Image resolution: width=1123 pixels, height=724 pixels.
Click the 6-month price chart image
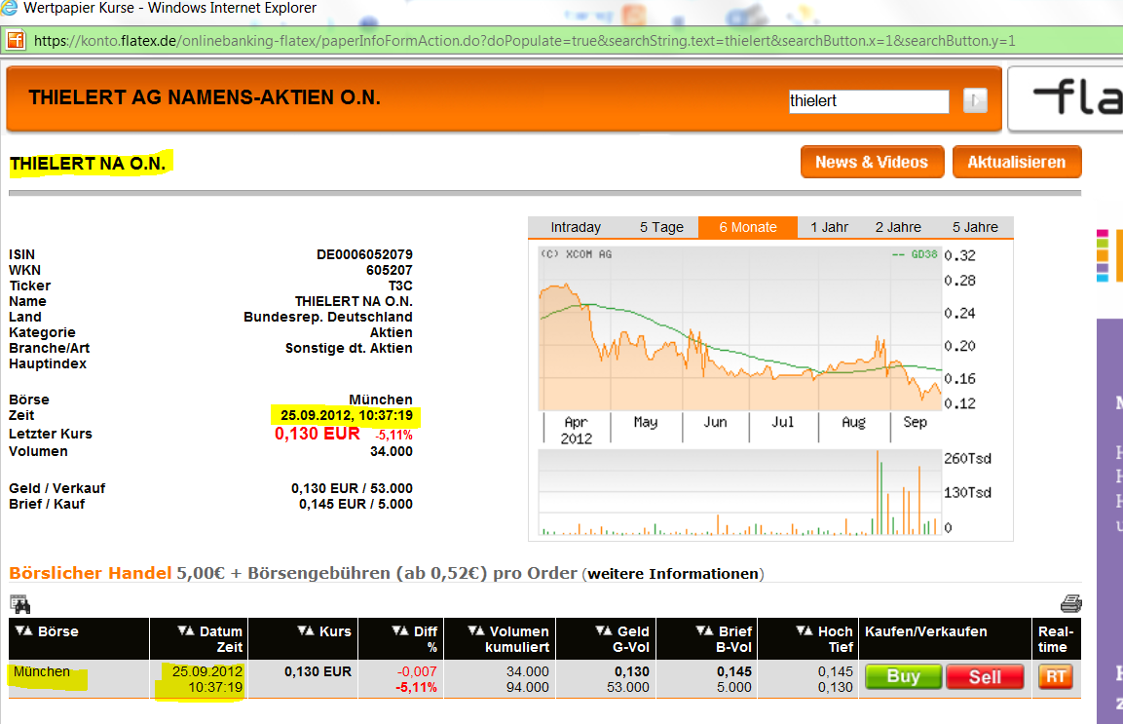740,329
